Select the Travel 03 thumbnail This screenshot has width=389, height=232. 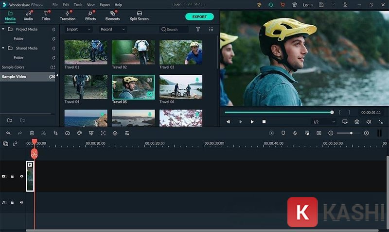click(x=181, y=52)
